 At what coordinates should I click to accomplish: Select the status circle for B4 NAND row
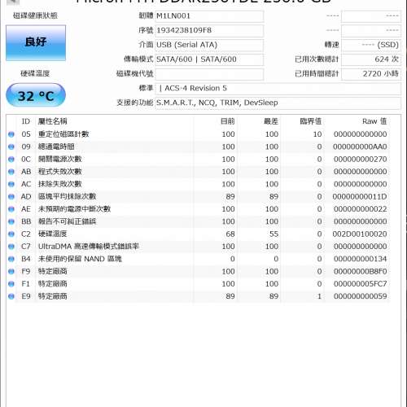(11, 259)
